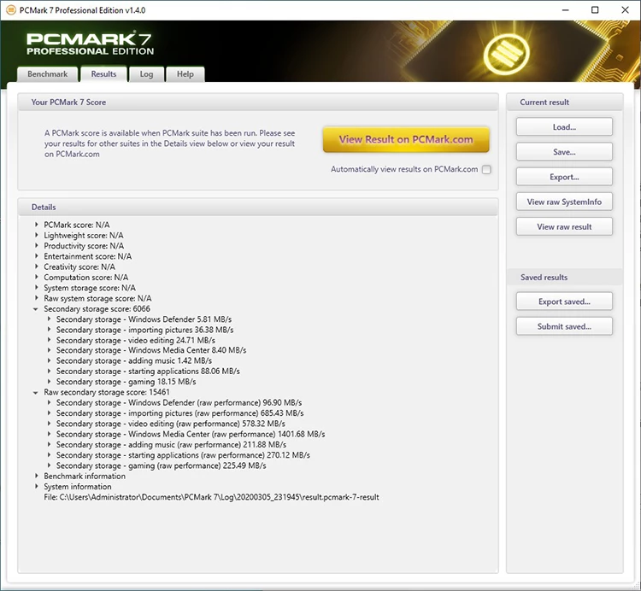Expand the PCMark score arrow
Screen dimensions: 641x591
tap(37, 225)
